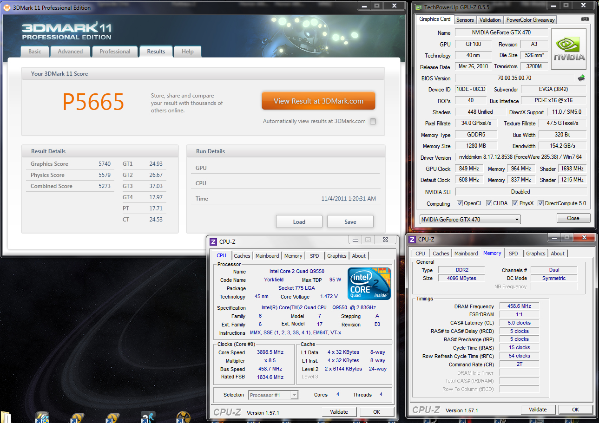Select the Graphics Card tab in GPU-Z
Screen dimensions: 599x423
(x=434, y=19)
